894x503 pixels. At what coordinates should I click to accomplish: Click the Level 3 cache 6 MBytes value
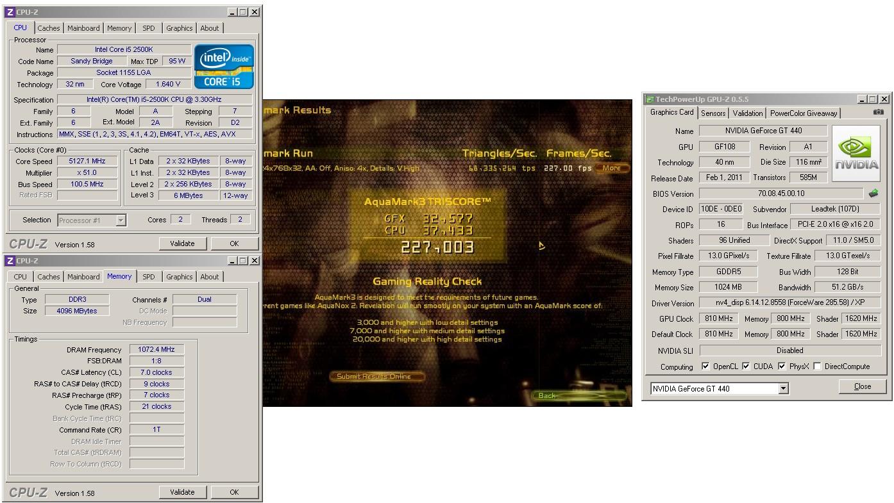click(188, 195)
